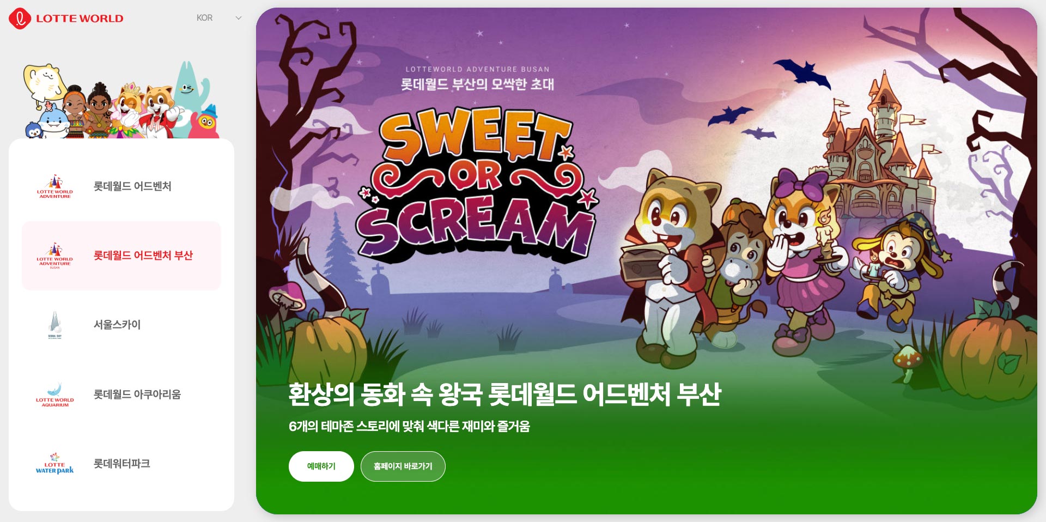Click the Lotte World red logo icon

20,19
